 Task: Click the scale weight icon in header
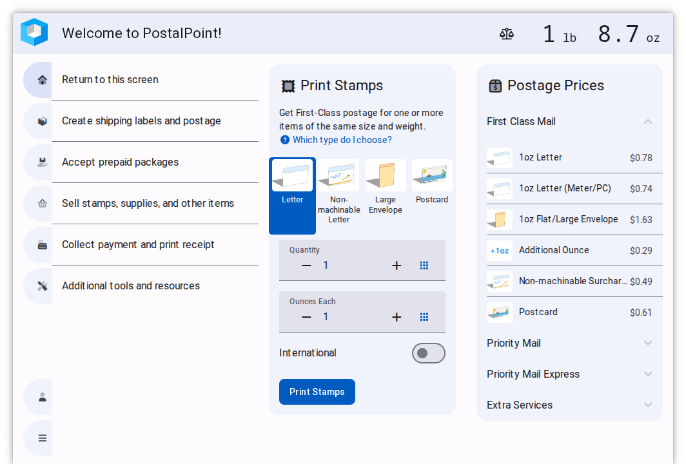507,34
